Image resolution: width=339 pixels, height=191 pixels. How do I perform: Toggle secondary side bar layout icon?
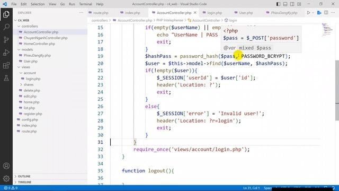pyautogui.click(x=292, y=4)
